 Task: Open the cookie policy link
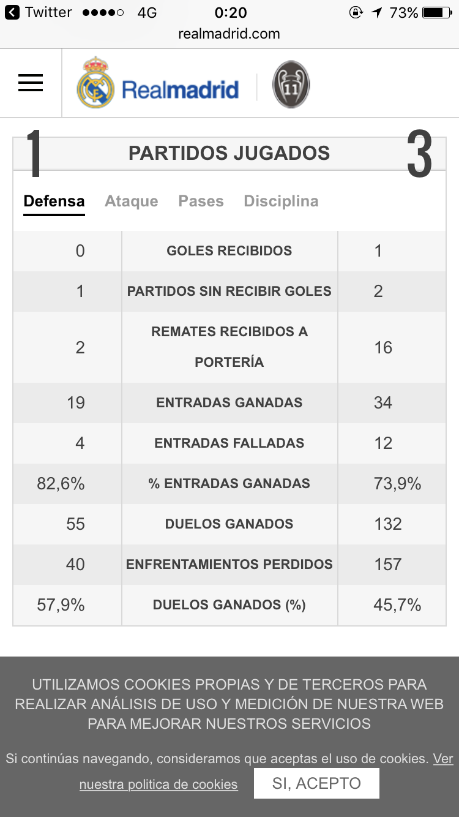click(159, 785)
